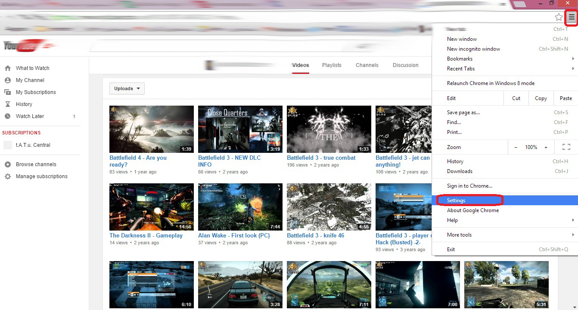Click the History hourglass icon
The height and width of the screenshot is (310, 578).
(7, 104)
